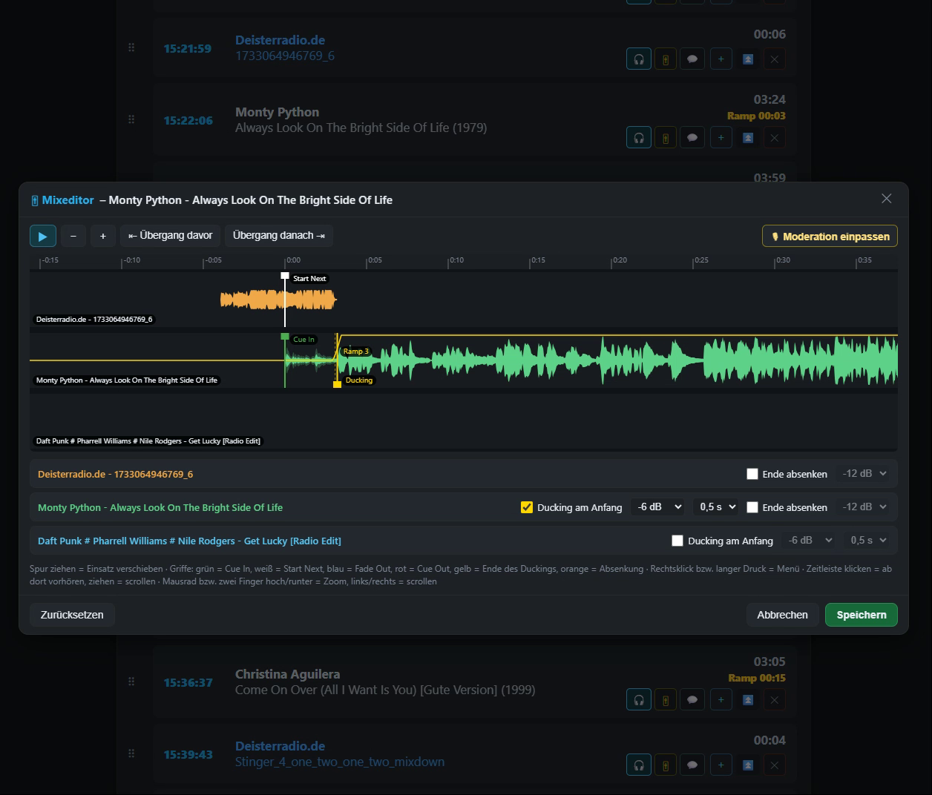Zoom out with the minus button

73,236
